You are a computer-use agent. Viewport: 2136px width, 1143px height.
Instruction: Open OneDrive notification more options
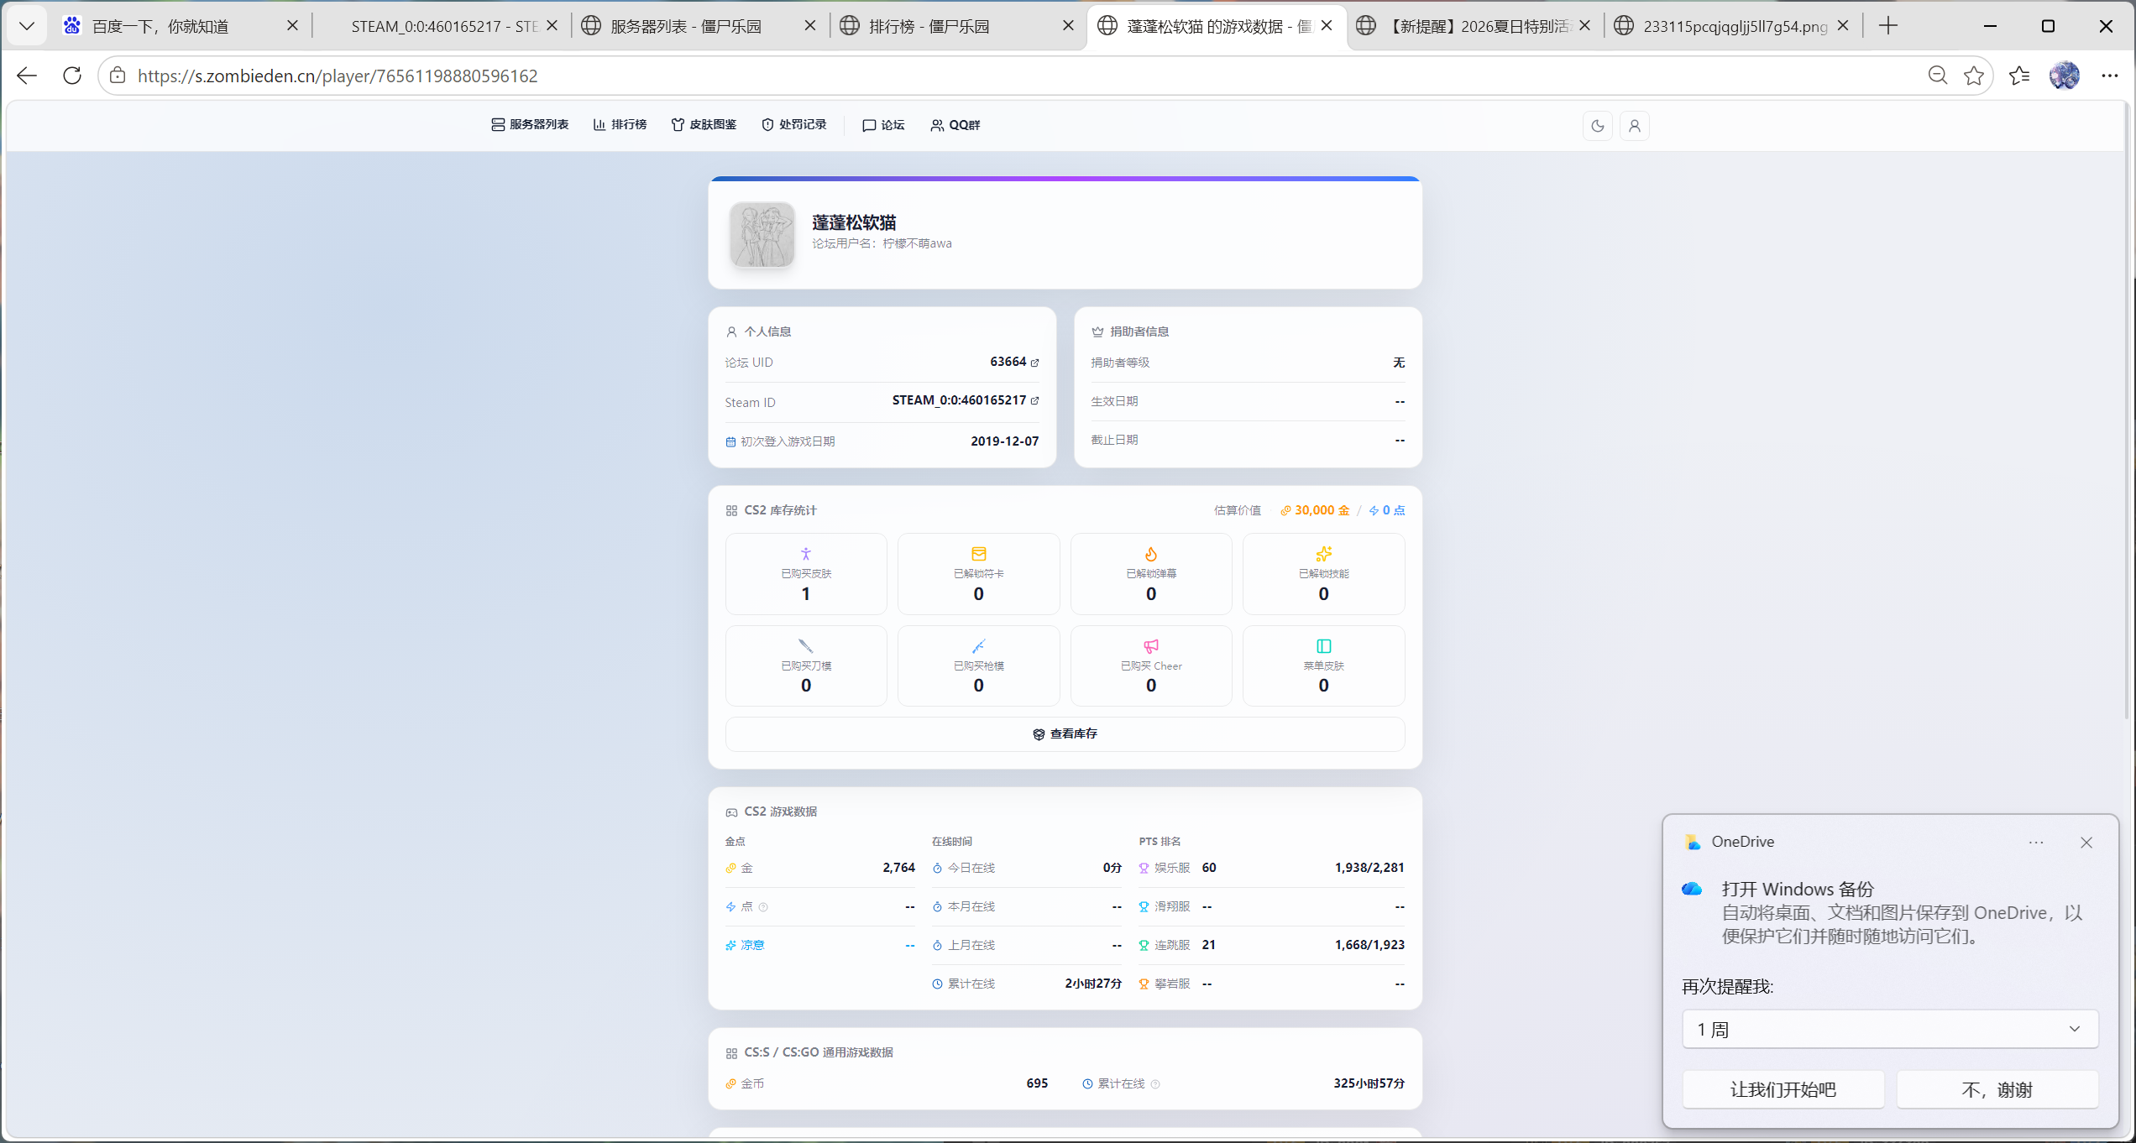tap(2036, 843)
